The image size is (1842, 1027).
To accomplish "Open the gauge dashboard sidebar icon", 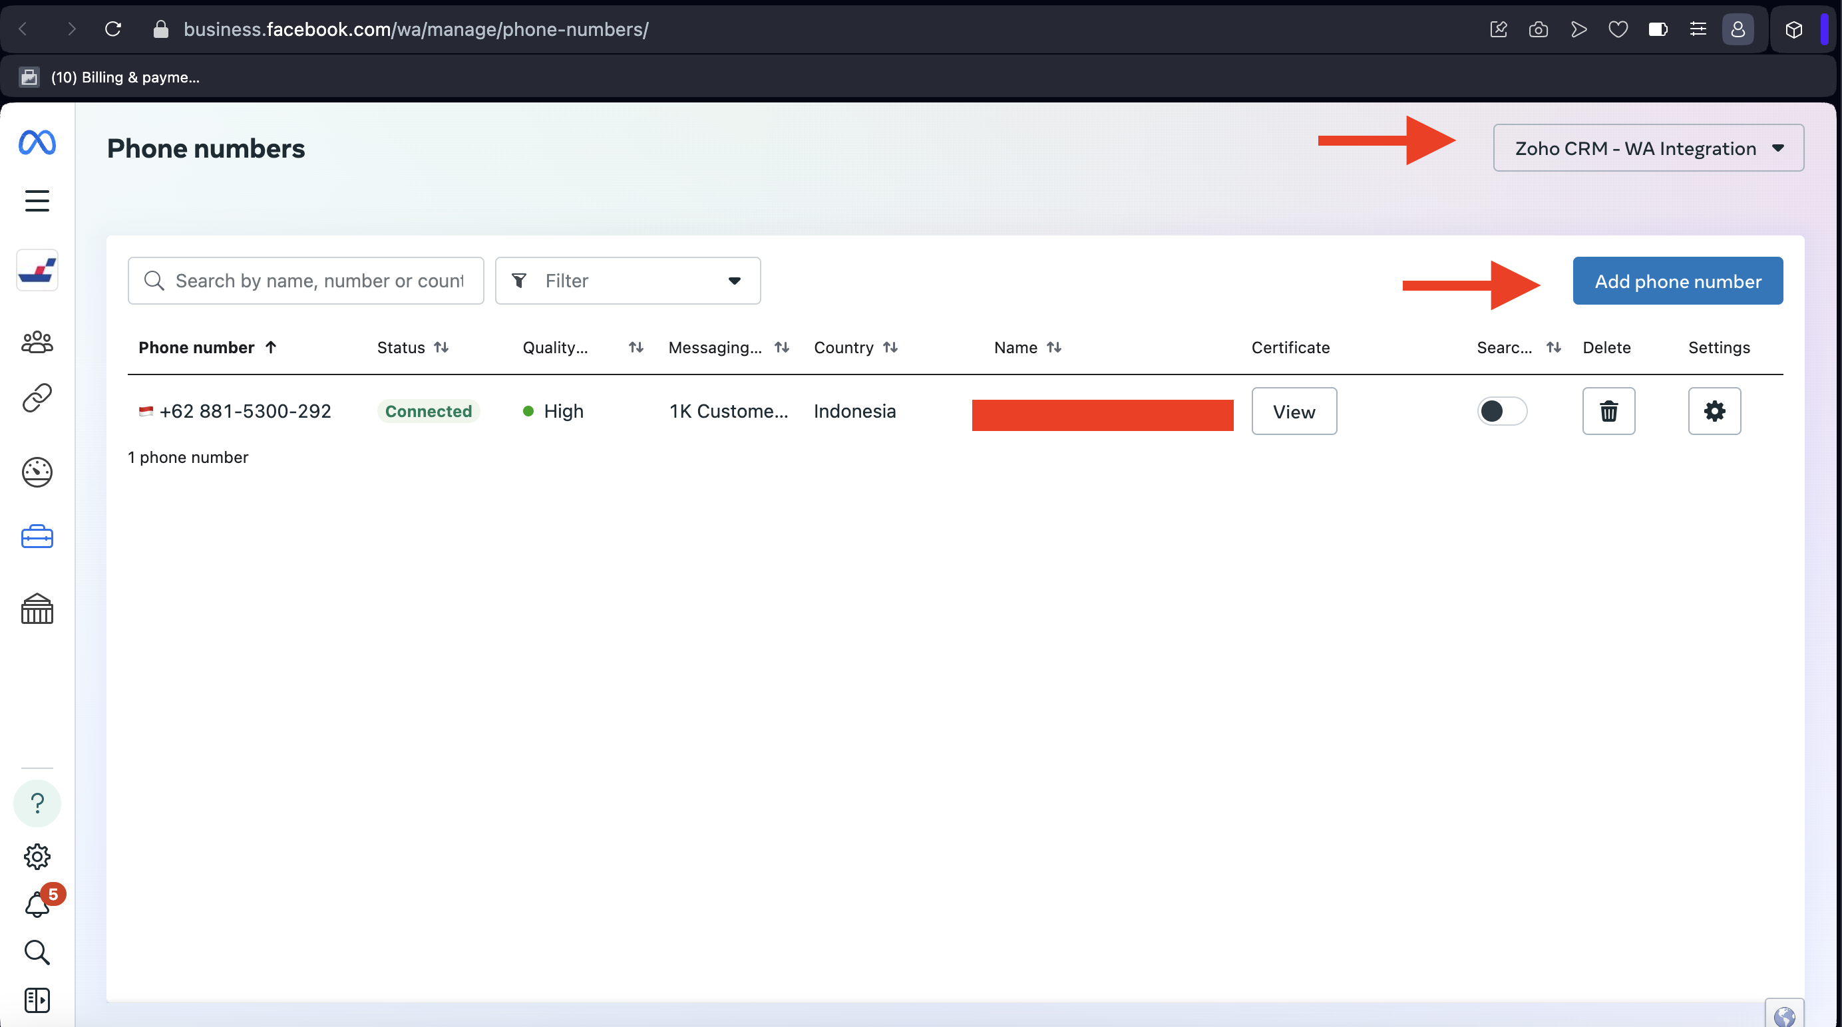I will [37, 472].
